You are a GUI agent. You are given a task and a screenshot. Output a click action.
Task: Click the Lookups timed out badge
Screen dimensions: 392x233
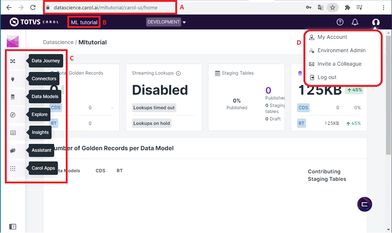(x=154, y=108)
